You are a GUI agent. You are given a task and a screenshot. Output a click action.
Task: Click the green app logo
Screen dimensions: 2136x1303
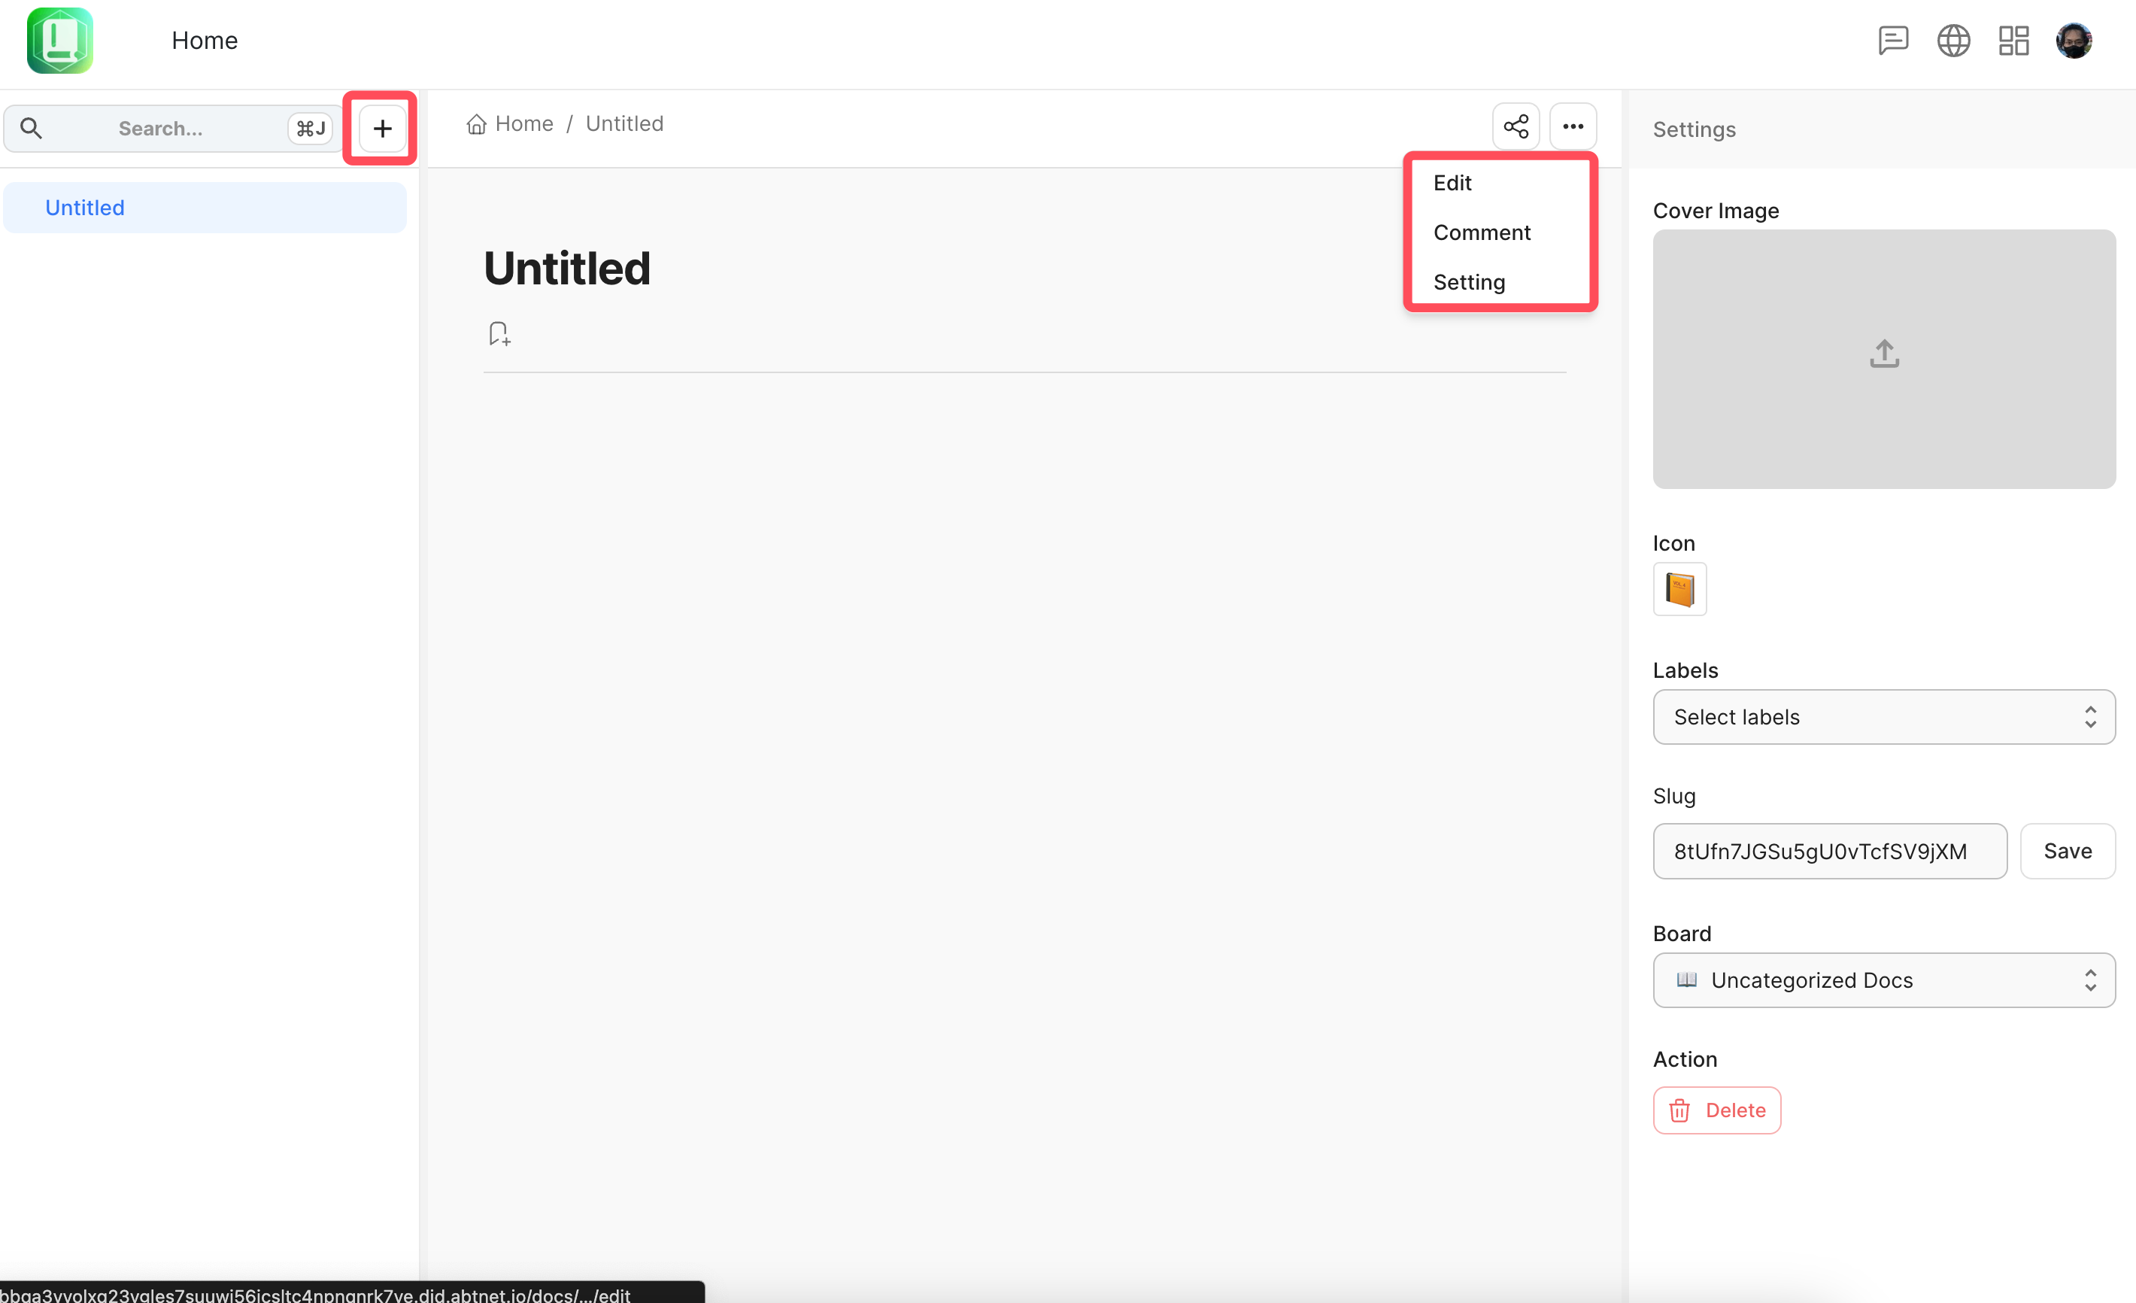(x=60, y=41)
